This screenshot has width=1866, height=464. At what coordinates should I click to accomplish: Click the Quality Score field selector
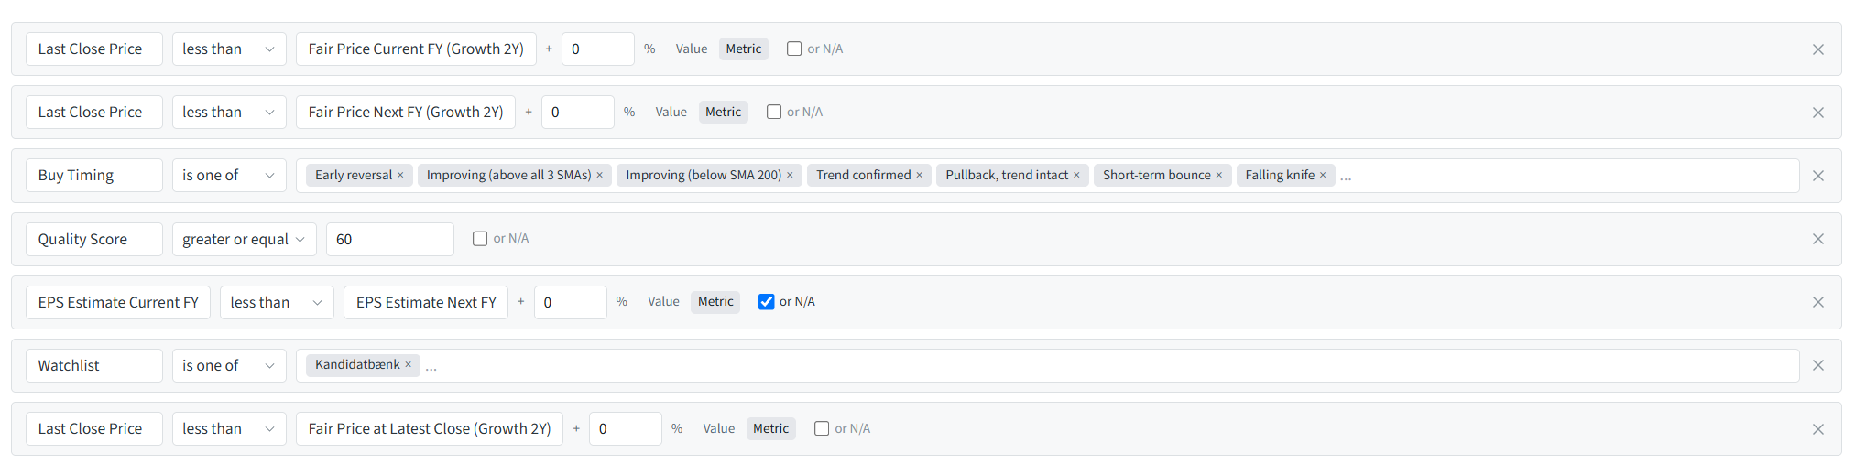94,240
